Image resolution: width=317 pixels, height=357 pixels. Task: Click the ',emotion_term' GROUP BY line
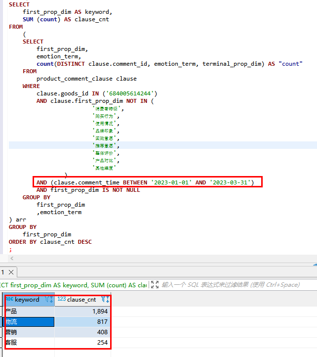coord(59,212)
